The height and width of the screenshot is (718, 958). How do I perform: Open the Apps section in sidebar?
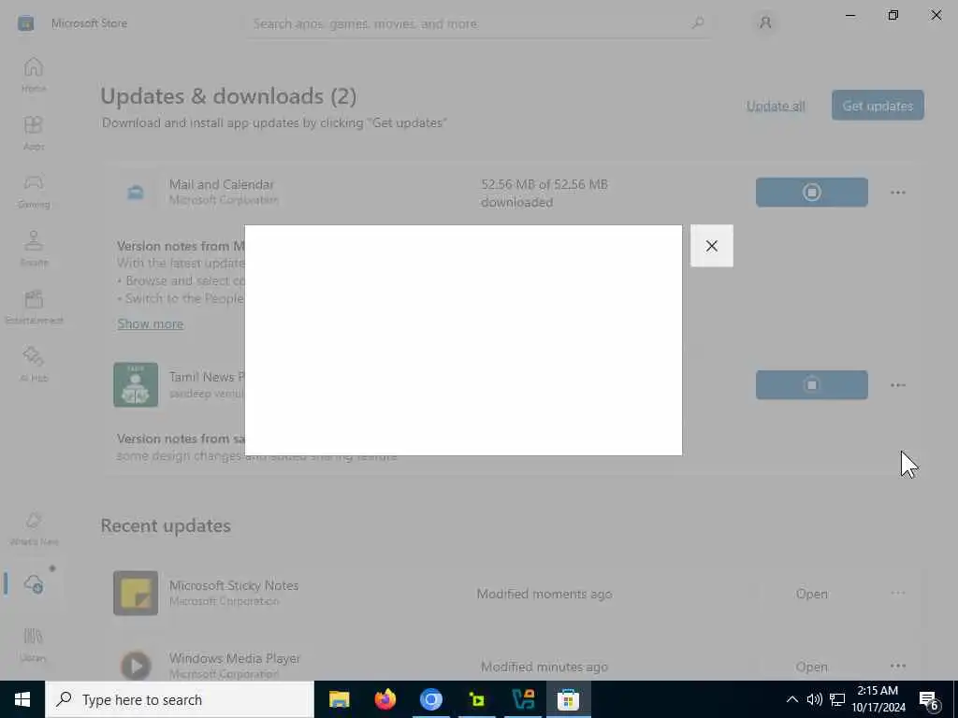[34, 133]
